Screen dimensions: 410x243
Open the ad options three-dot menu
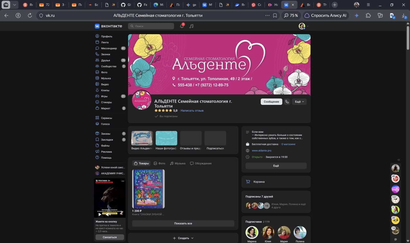(122, 181)
